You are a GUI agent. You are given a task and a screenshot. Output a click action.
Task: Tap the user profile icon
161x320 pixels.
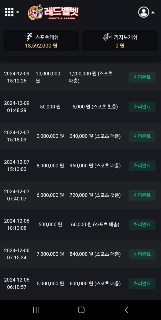coord(144,12)
